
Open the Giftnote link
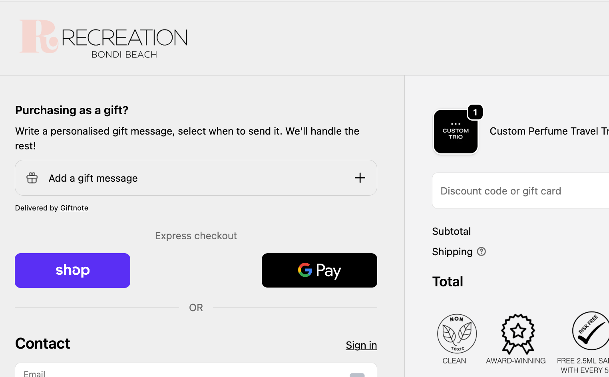pos(74,208)
